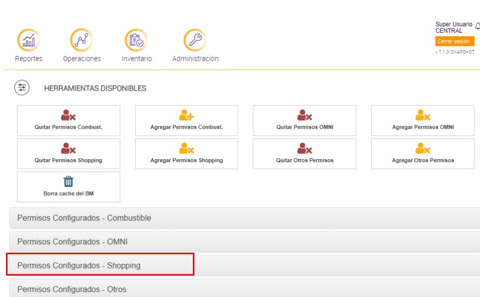Select Agregar Permisos Combust. tool
Viewport: 480px width, 297px height.
pos(186,120)
